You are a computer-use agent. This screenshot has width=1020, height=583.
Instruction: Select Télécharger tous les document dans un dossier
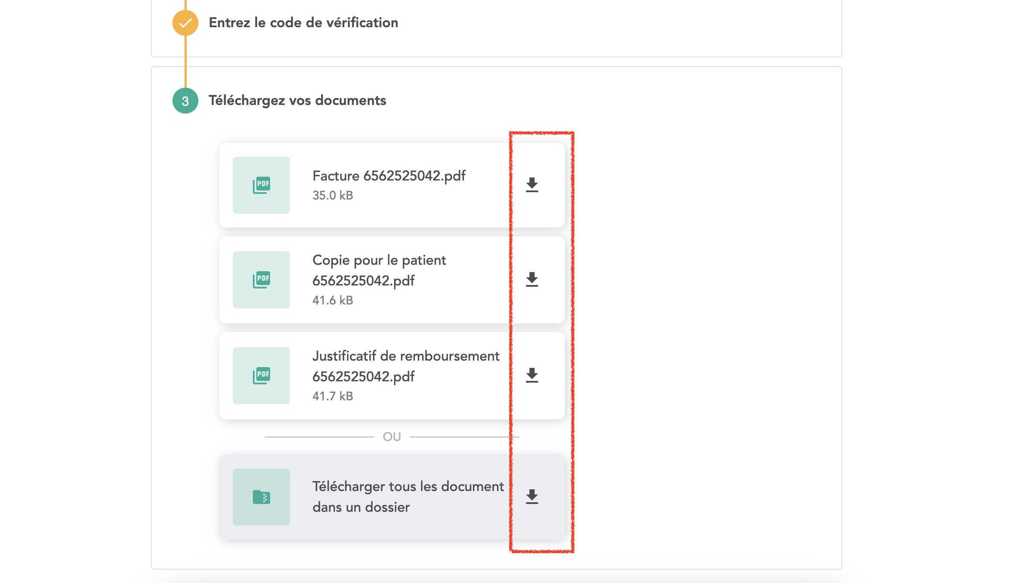click(408, 497)
